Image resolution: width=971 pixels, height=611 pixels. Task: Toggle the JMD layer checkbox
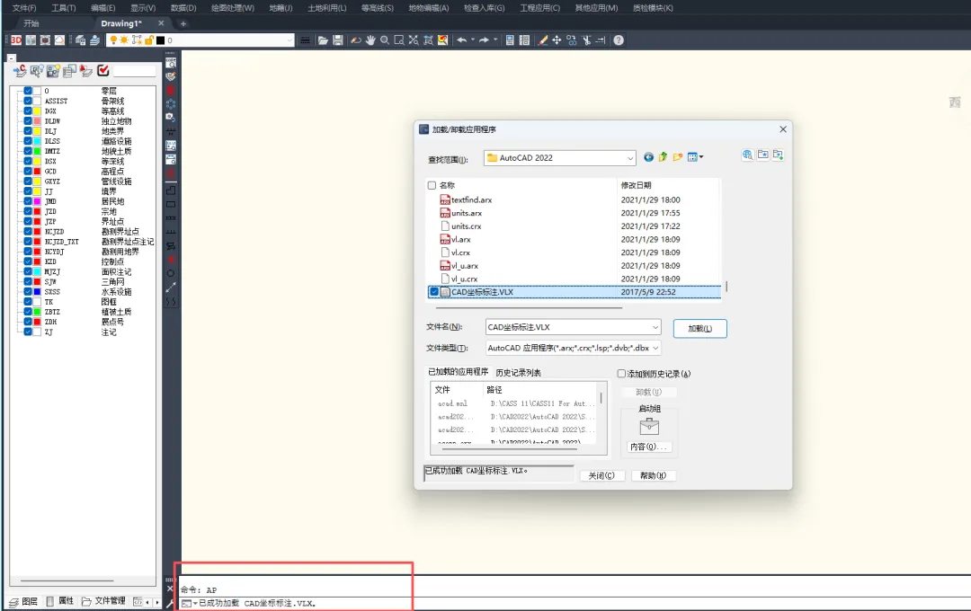(28, 201)
